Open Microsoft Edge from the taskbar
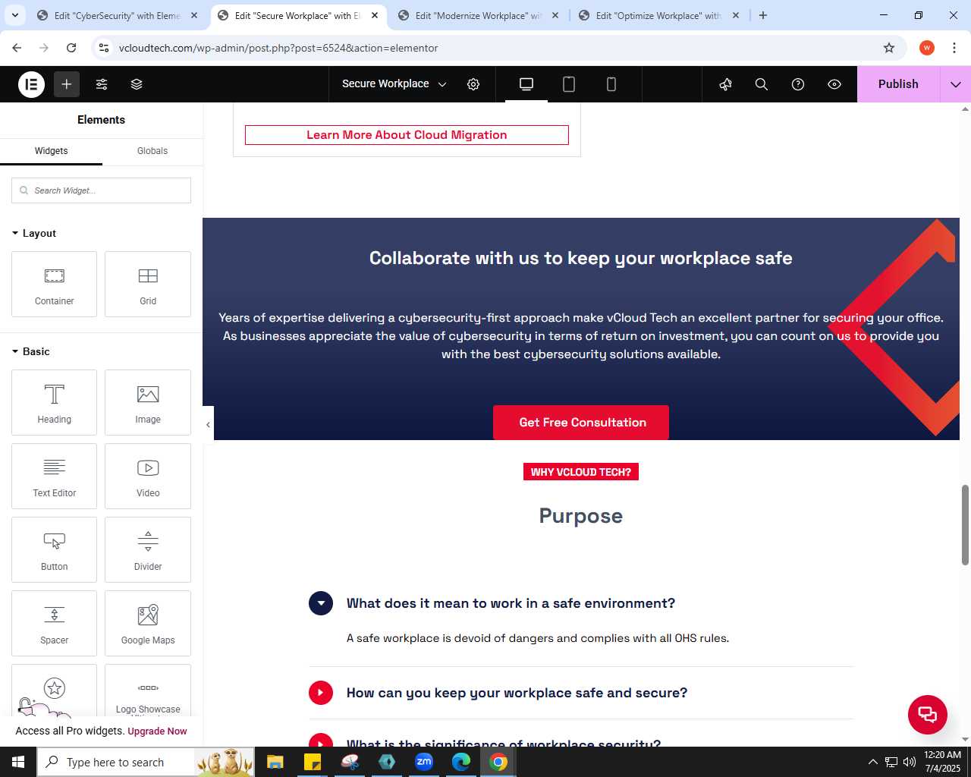This screenshot has width=971, height=777. tap(461, 762)
